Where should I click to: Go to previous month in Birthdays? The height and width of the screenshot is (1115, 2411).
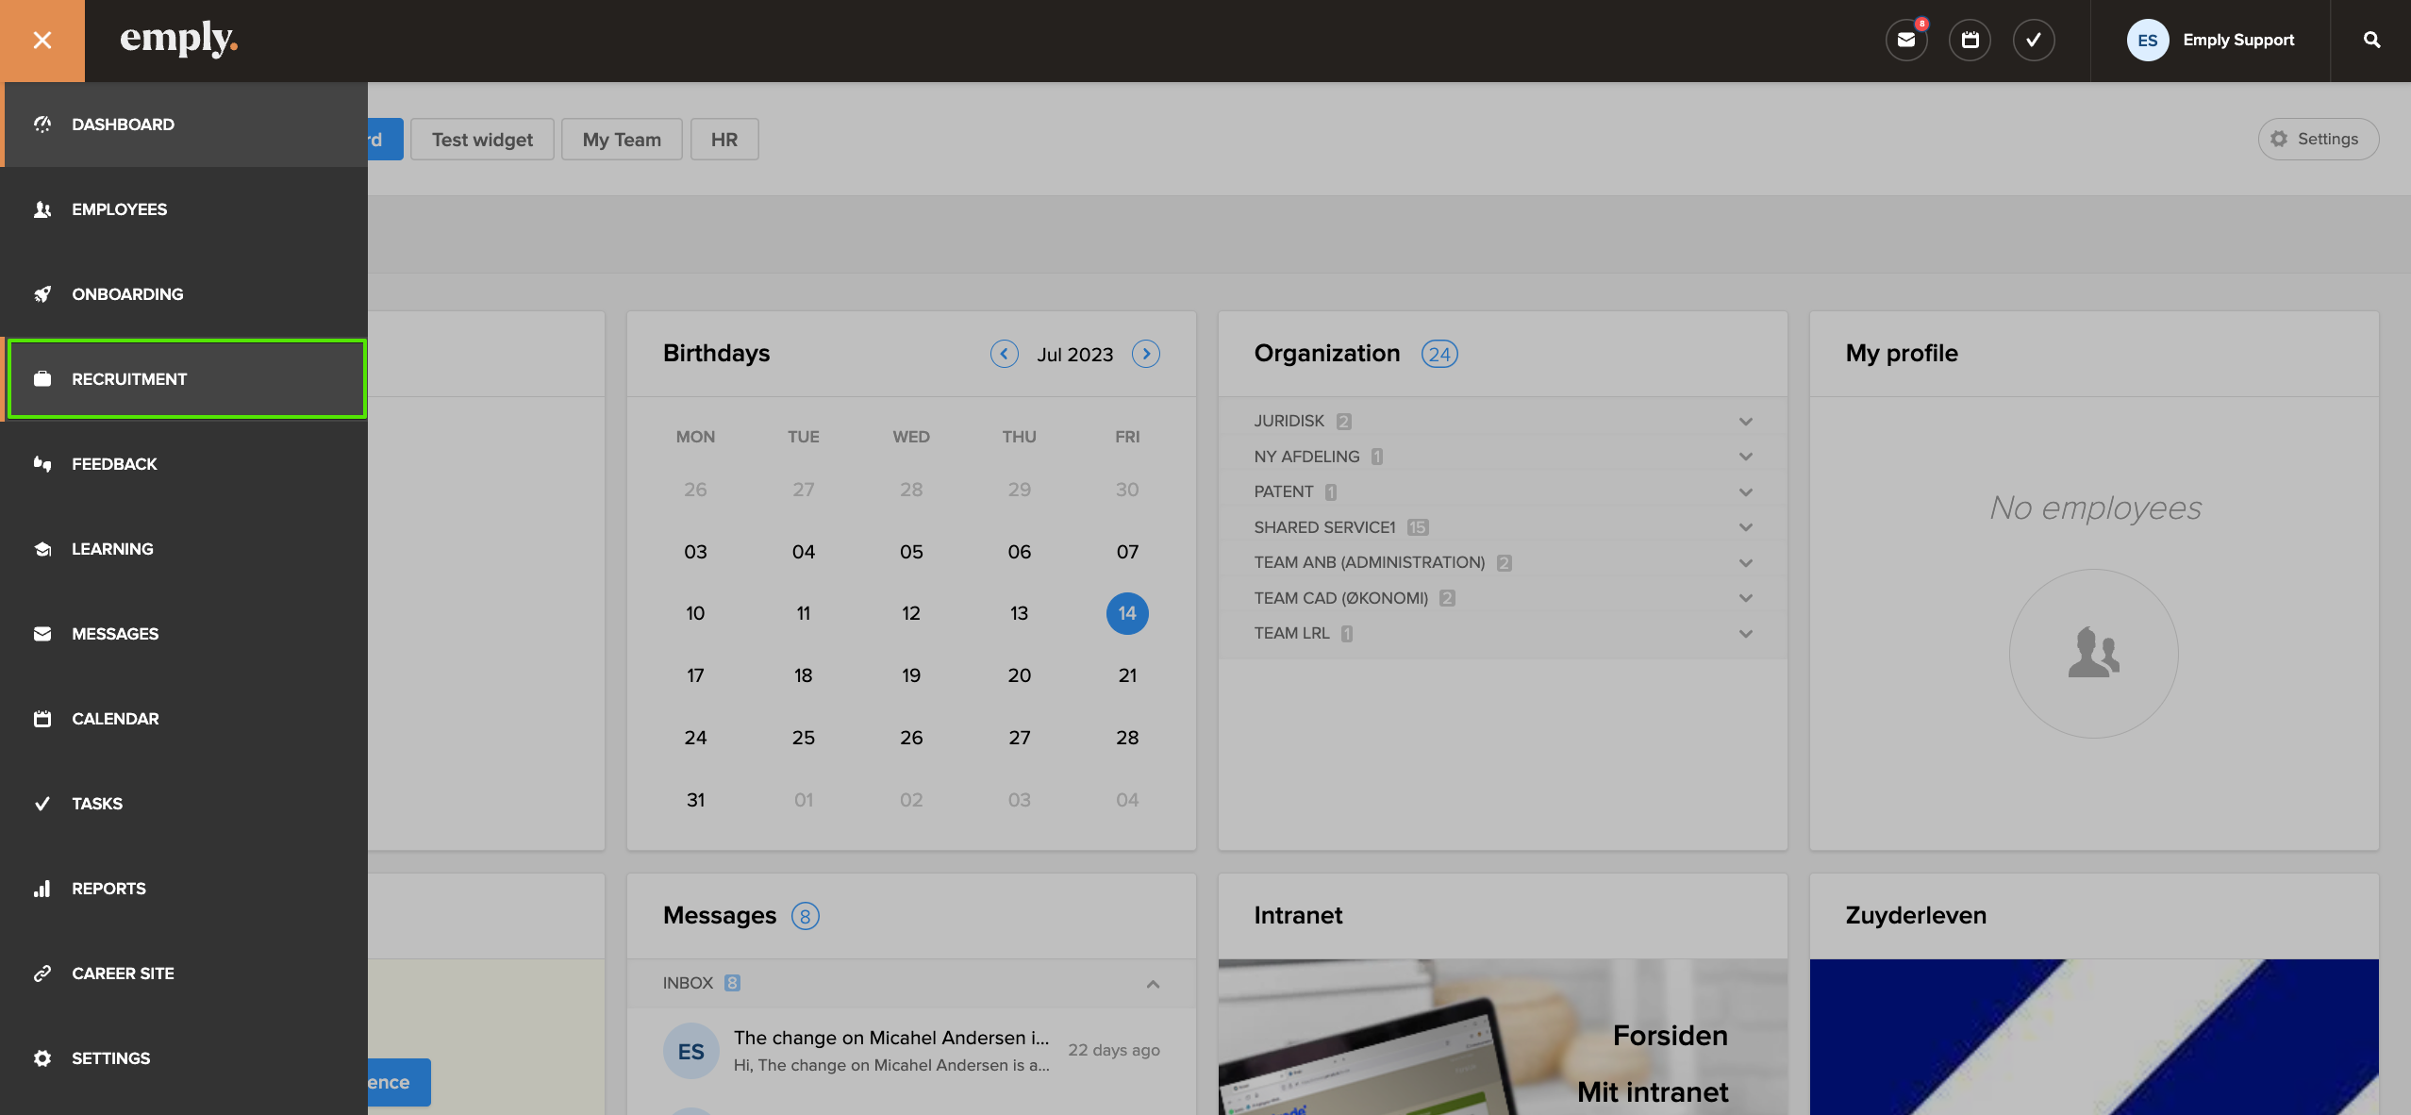pos(1004,354)
